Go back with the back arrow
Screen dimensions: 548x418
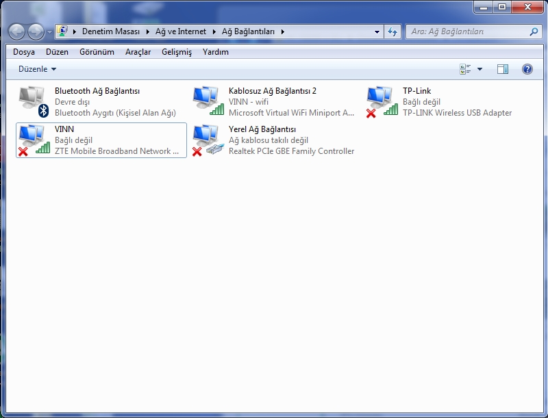point(17,31)
